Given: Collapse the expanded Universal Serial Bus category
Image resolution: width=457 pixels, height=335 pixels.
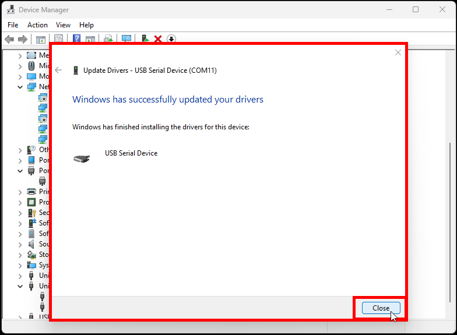Looking at the screenshot, I should 20,286.
